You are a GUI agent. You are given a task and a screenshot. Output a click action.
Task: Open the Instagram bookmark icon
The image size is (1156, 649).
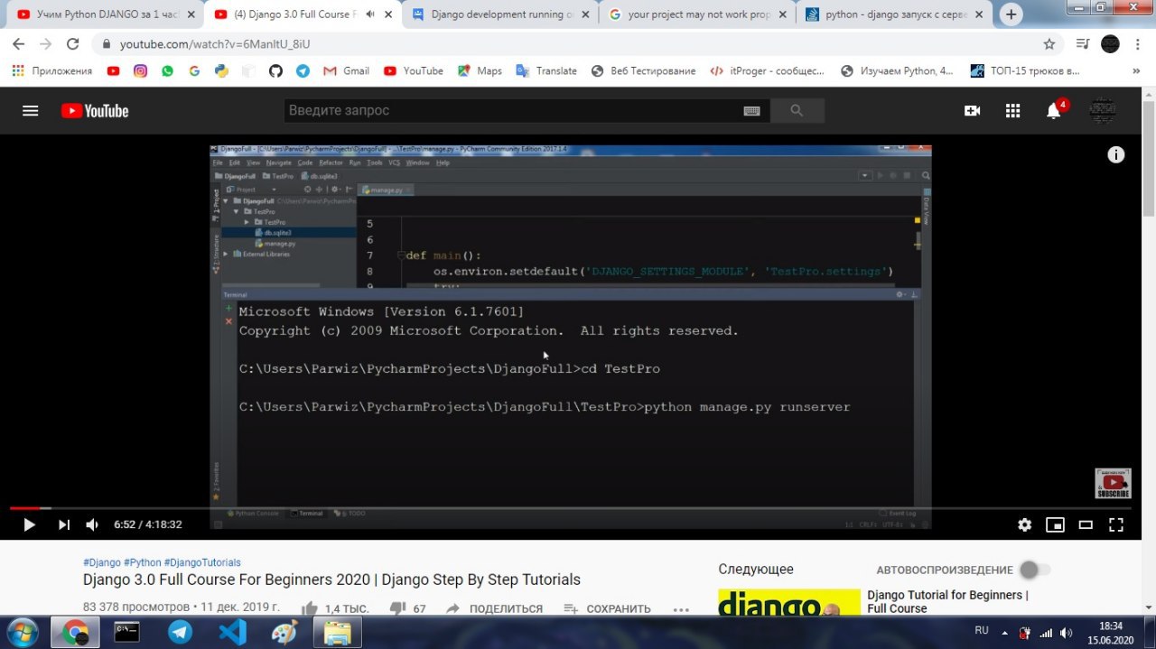(x=140, y=70)
